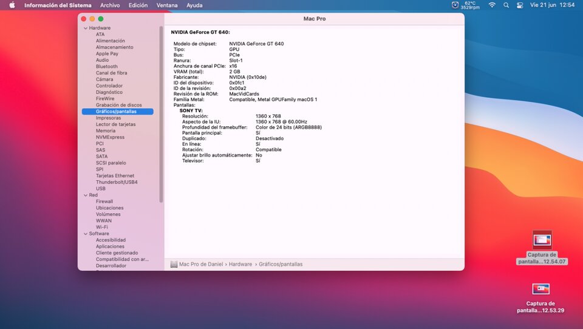Collapse the Red section disclosure triangle
583x329 pixels.
coord(86,195)
